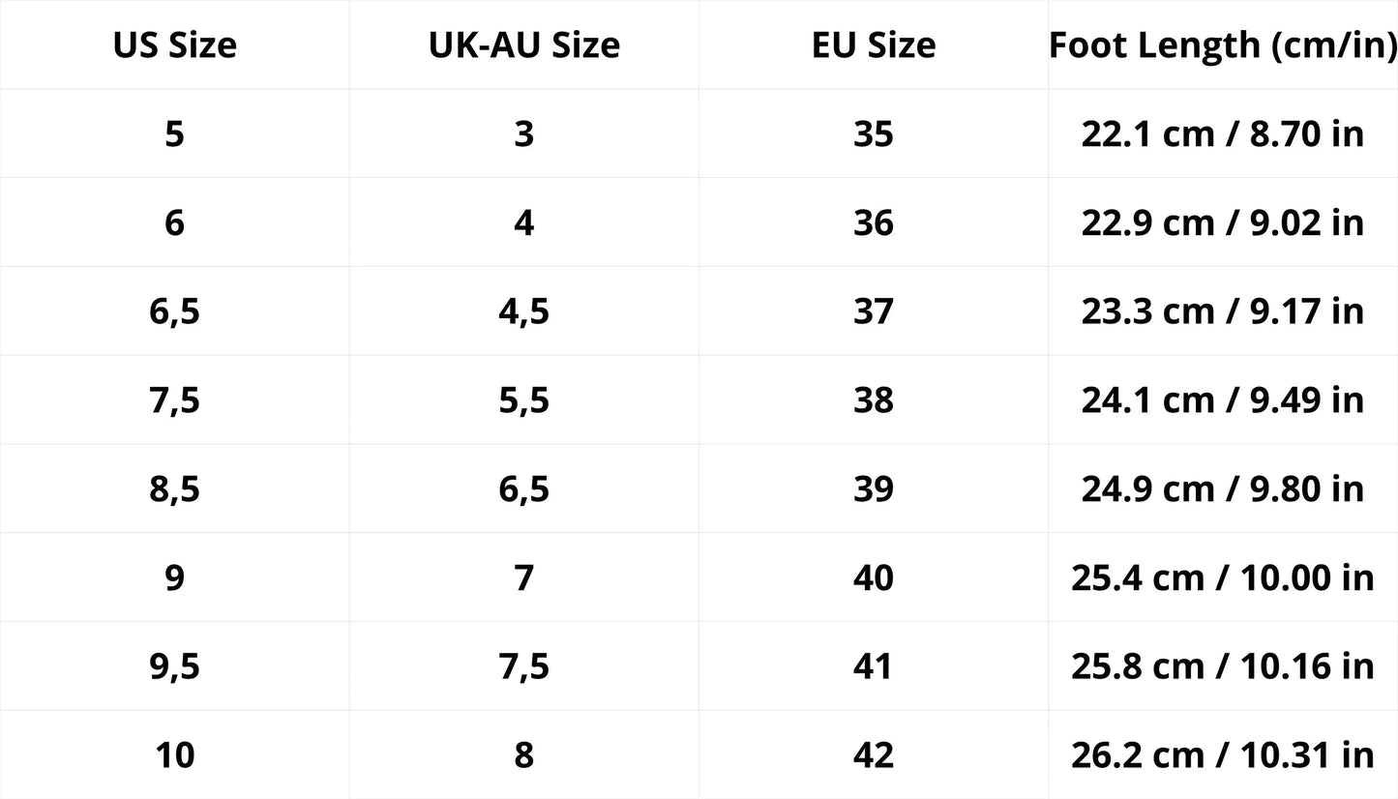Click UK-AU size 6,5 cell
The image size is (1398, 799).
tap(523, 488)
